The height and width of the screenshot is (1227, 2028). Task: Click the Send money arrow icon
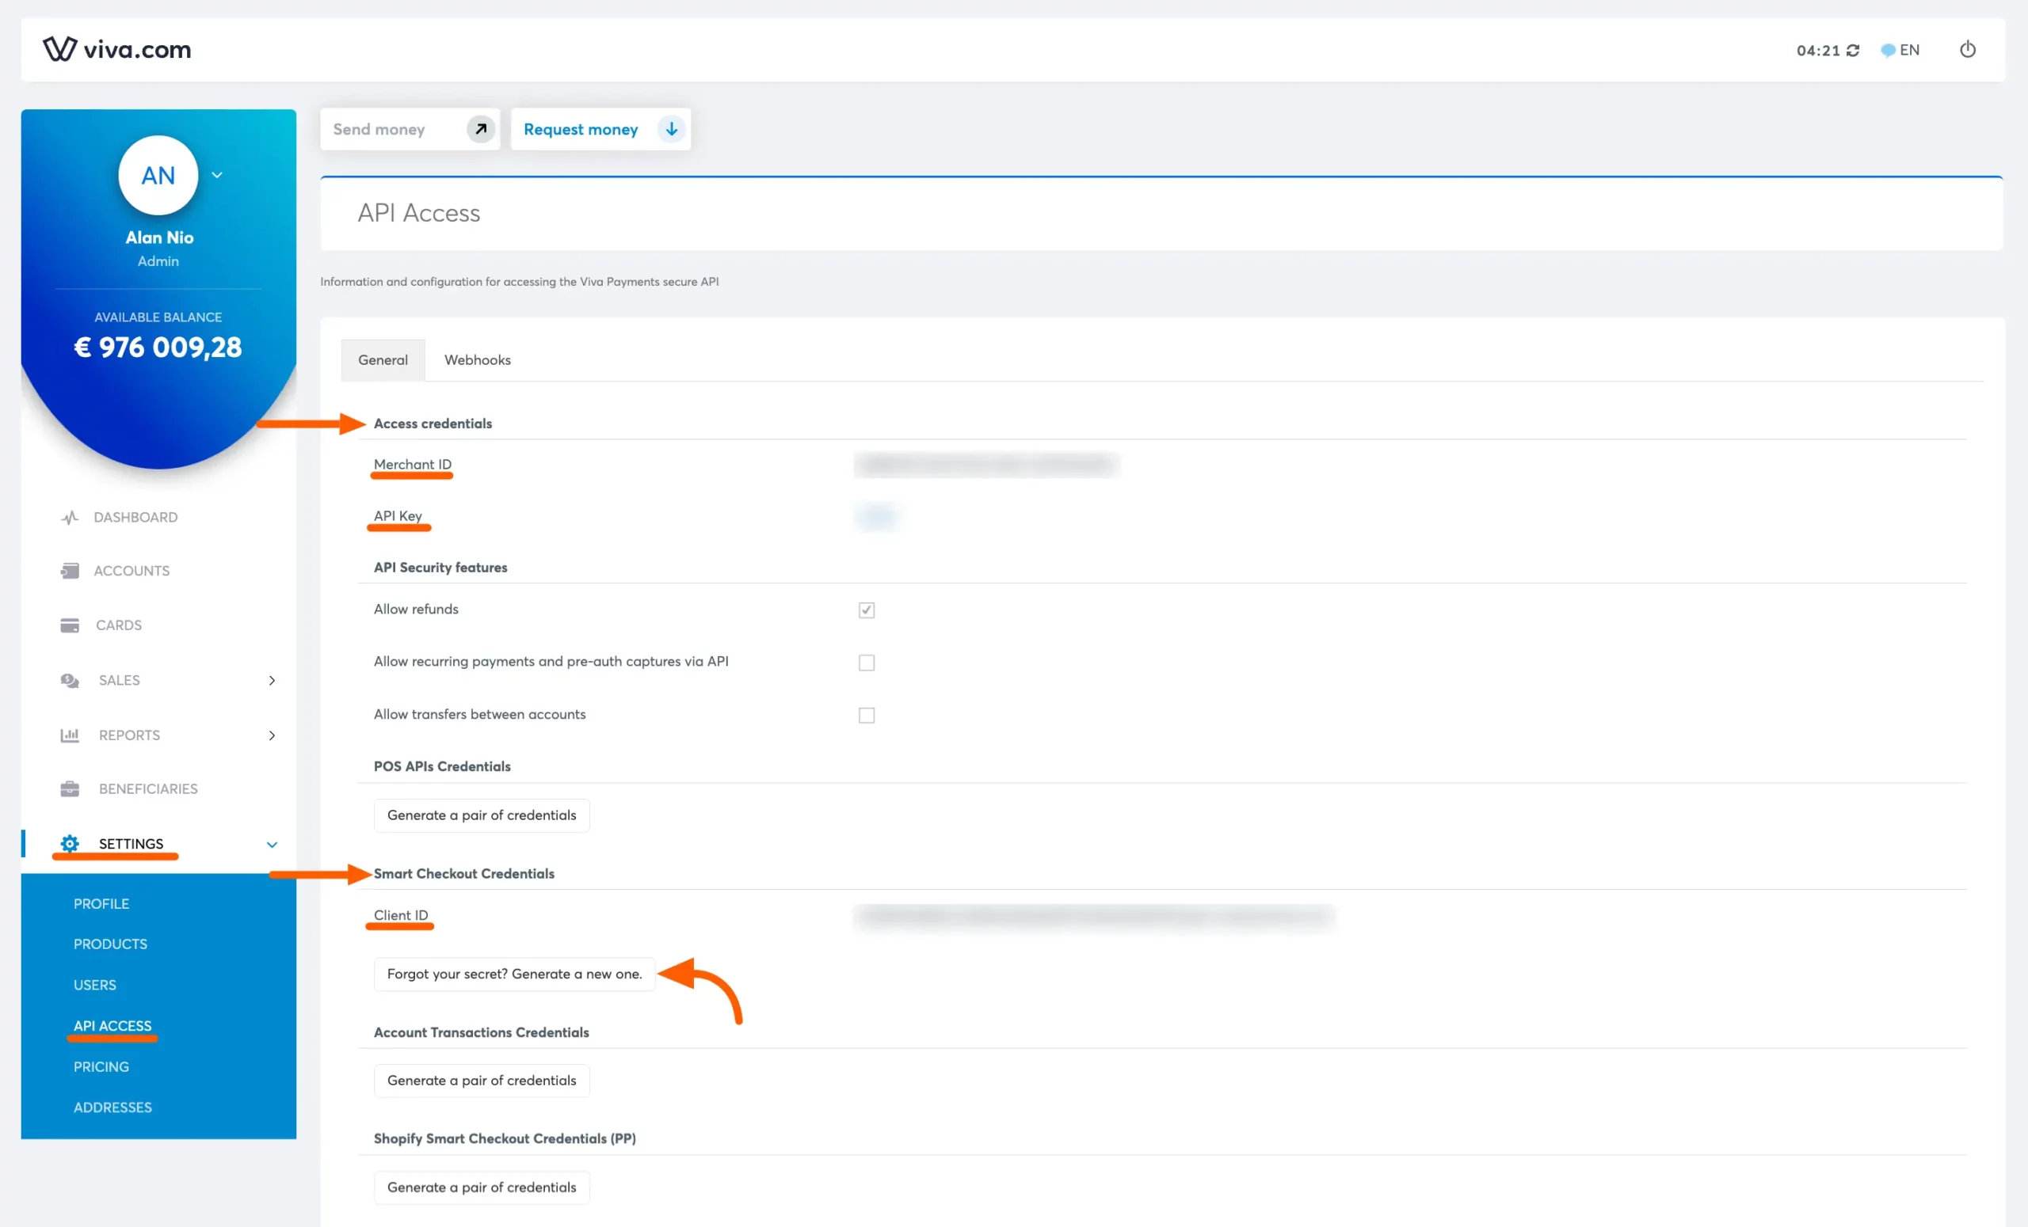pos(481,129)
